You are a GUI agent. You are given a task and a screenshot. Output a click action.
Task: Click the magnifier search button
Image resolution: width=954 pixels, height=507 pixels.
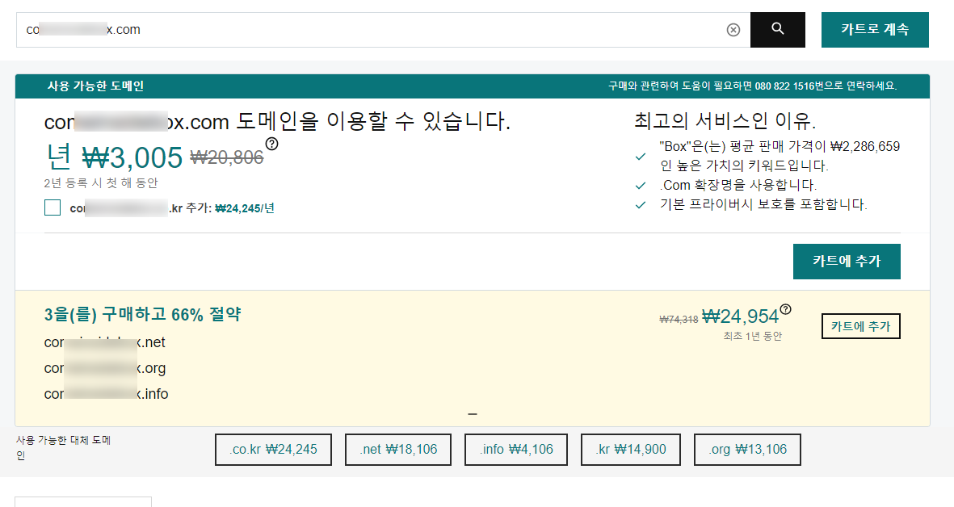[778, 29]
